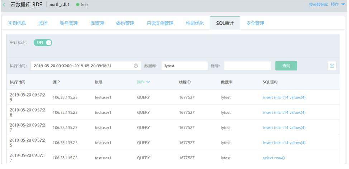Click the 云数据库 RDS title
The image size is (349, 169).
click(x=26, y=5)
